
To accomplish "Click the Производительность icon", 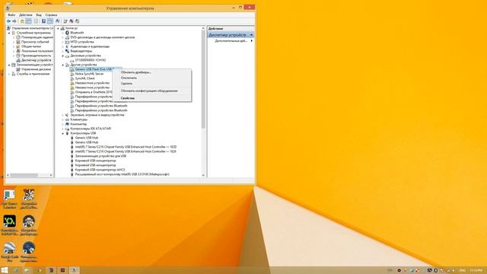I will 18,56.
